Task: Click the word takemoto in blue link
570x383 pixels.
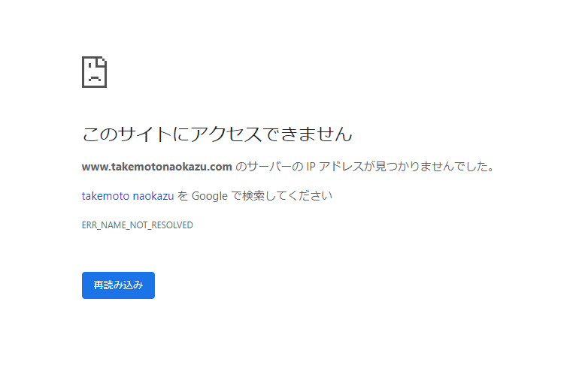Action: [x=105, y=196]
